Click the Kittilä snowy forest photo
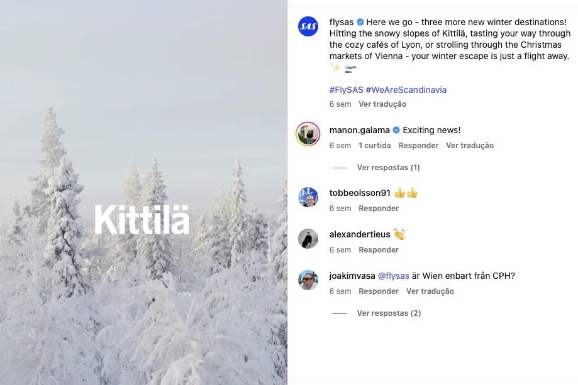Screen dimensions: 578x385 tap(144, 192)
